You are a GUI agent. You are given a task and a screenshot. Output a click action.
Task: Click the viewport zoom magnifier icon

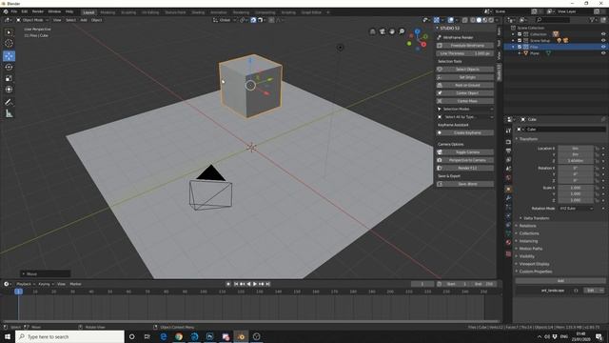402,31
